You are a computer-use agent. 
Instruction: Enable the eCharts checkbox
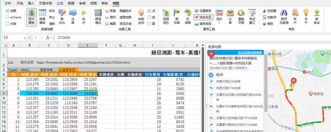click(x=8, y=17)
